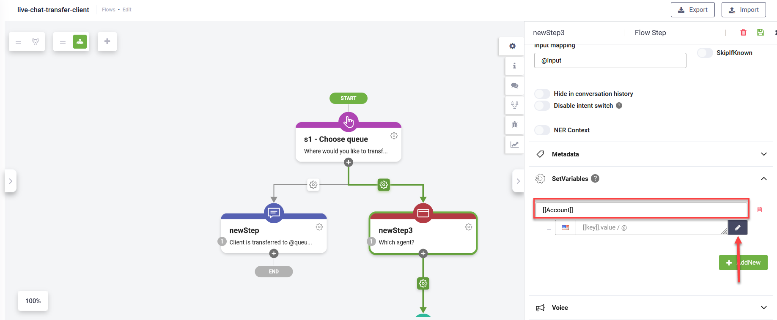Click the info icon in sidebar
The image size is (777, 320).
click(514, 66)
